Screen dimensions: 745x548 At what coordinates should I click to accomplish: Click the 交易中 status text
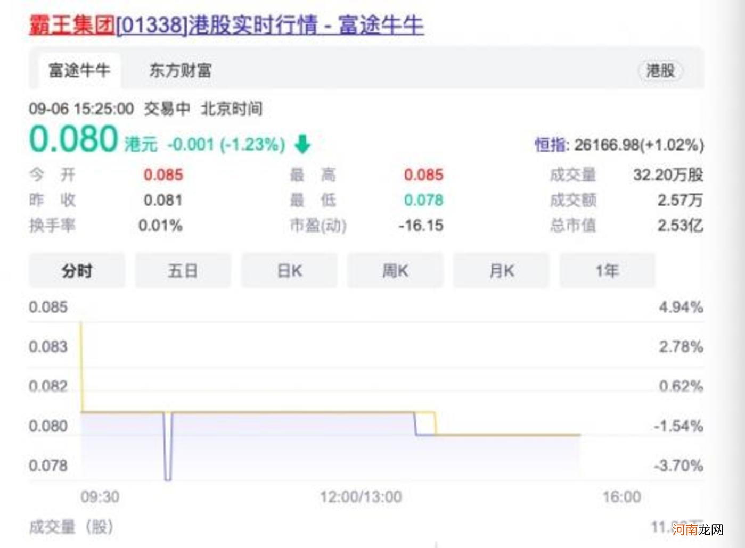167,109
